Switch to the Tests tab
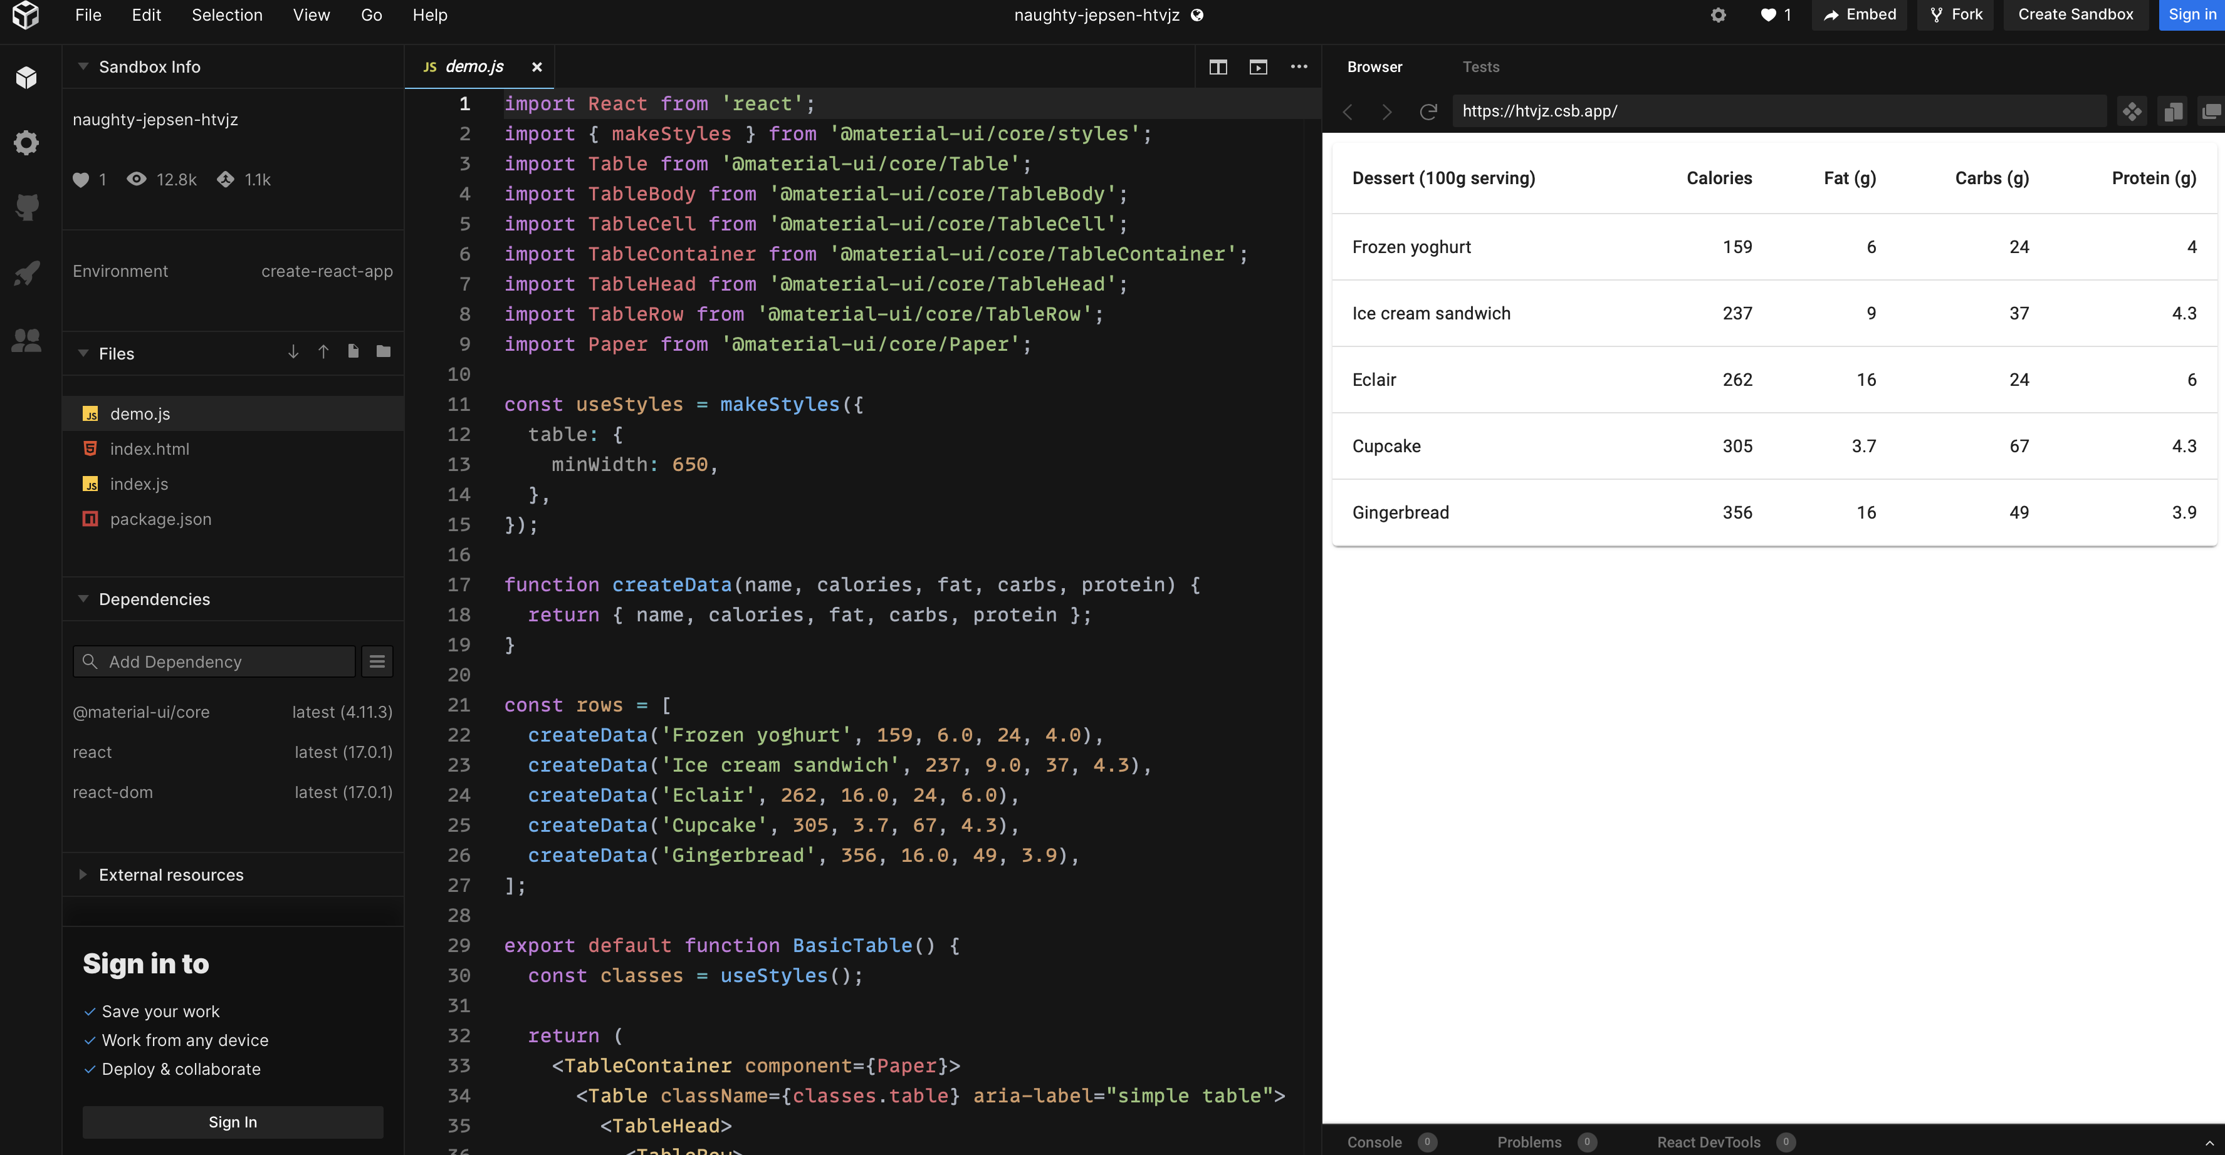Screen dimensions: 2225x1155 pyautogui.click(x=1481, y=66)
